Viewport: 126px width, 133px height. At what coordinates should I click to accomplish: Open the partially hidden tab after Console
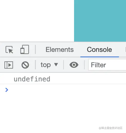(125, 50)
